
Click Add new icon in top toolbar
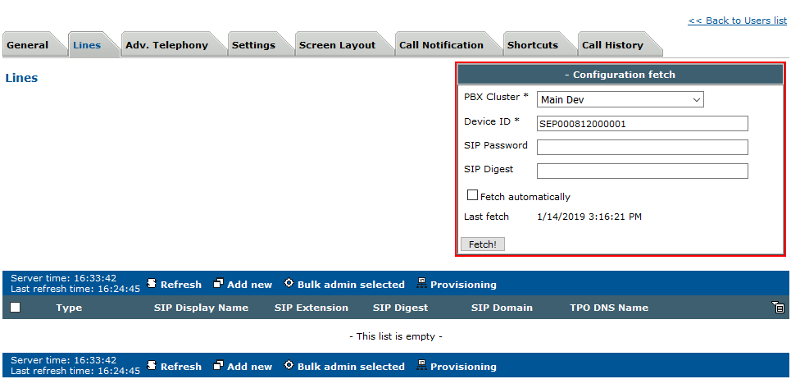(x=218, y=284)
